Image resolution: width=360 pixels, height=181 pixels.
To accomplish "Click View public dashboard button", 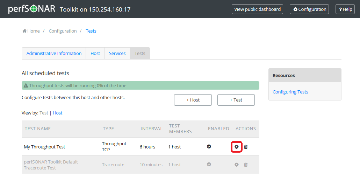I will (x=257, y=9).
